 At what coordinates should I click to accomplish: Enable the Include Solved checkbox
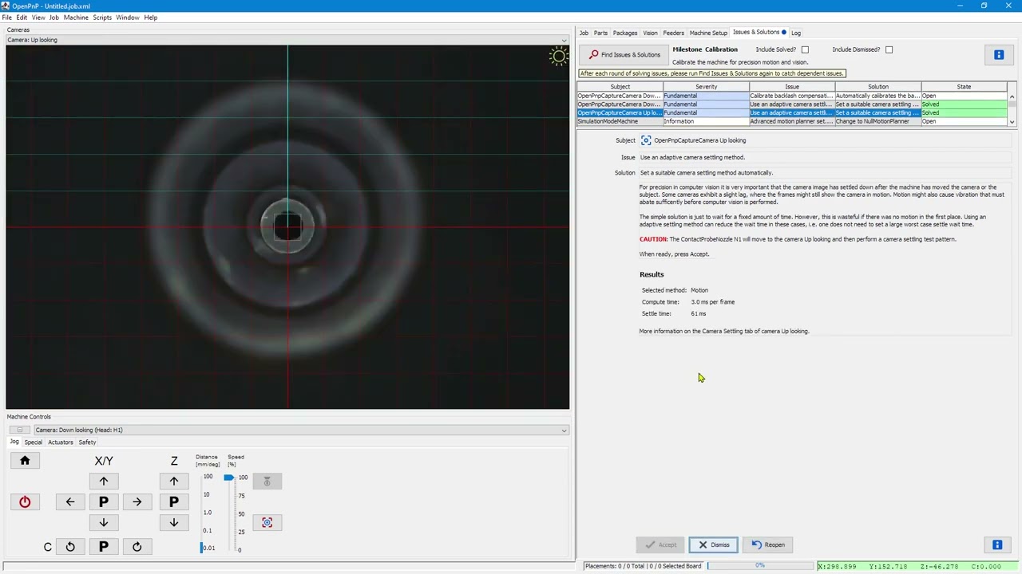coord(805,49)
